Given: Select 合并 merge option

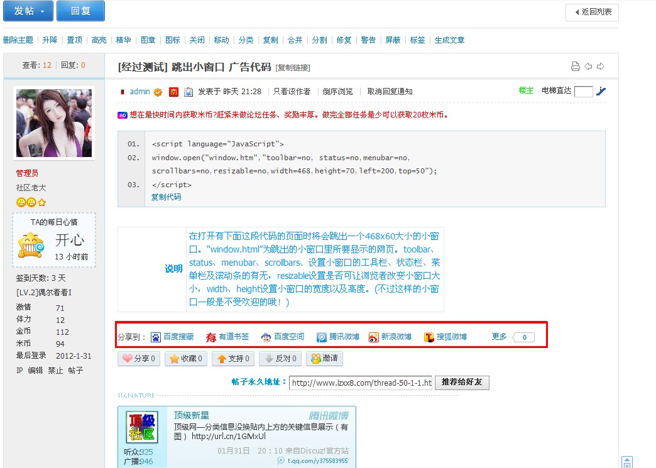Looking at the screenshot, I should (295, 40).
